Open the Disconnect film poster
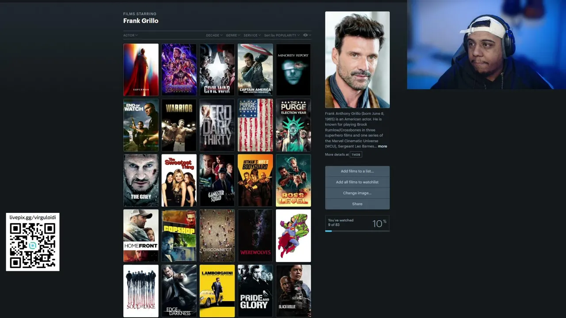This screenshot has height=318, width=566. [x=217, y=236]
